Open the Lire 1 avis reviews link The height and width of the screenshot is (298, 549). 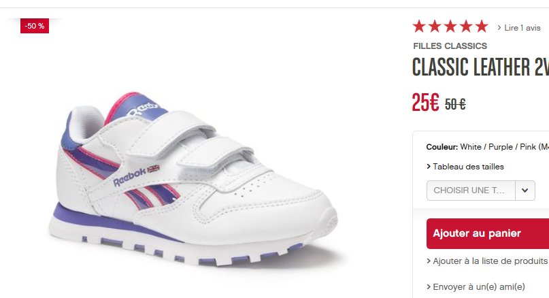[x=522, y=28]
